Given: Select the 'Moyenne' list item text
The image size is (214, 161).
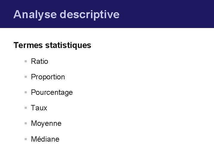Looking at the screenshot, I should click(46, 123).
